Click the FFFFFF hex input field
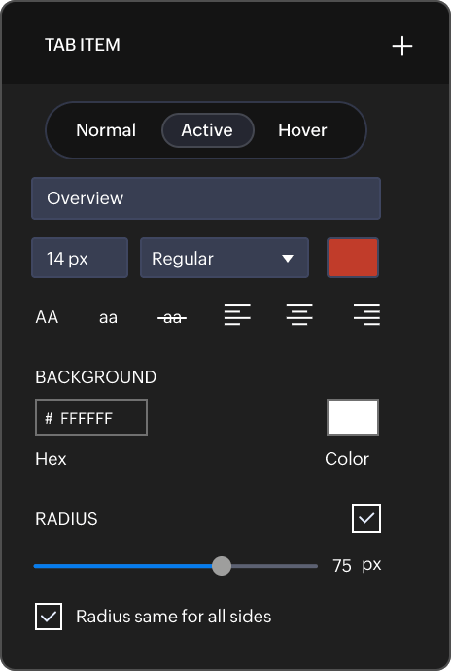Viewport: 451px width, 671px height. pos(91,417)
